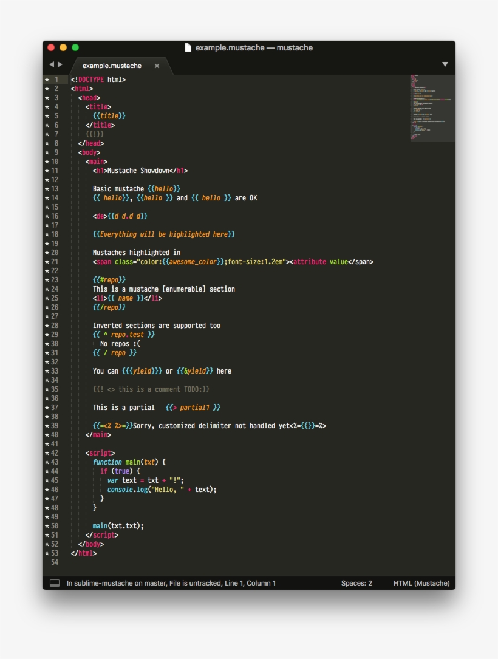498x659 pixels.
Task: Click the star marker beside line 1
Action: [47, 78]
